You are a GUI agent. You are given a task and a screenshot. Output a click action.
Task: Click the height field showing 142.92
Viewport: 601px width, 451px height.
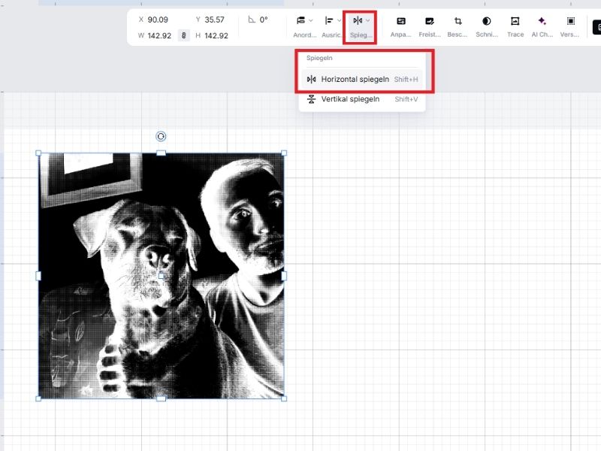click(216, 35)
